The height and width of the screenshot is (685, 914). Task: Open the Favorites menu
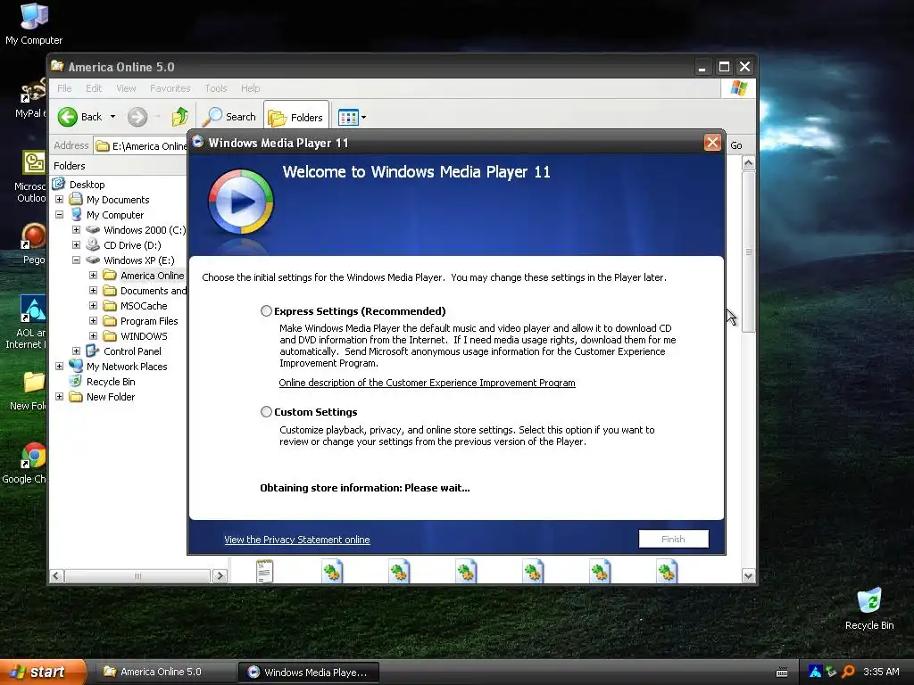[170, 88]
